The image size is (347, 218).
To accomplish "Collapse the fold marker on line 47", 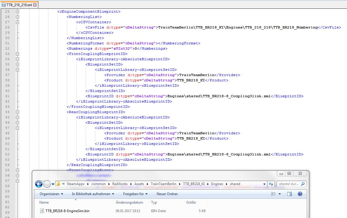I will [17, 128].
